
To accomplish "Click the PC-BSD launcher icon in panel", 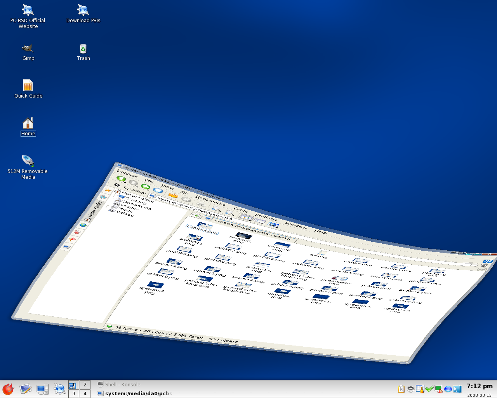I will (x=59, y=389).
